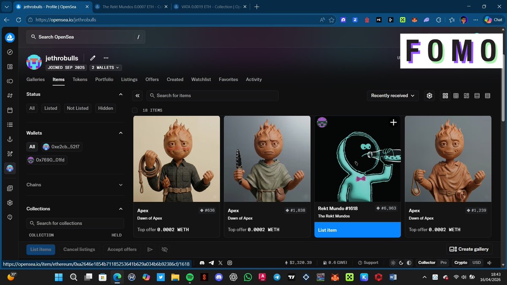
Task: Switch currency display to USD
Action: (477, 263)
